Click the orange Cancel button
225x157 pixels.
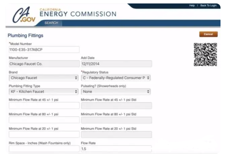pyautogui.click(x=208, y=34)
